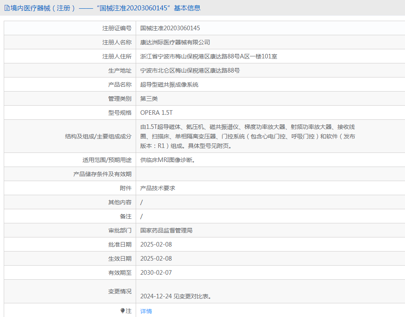
Task: Click the 注册证编号 row value 国械注准20203060145
Action: (x=170, y=28)
